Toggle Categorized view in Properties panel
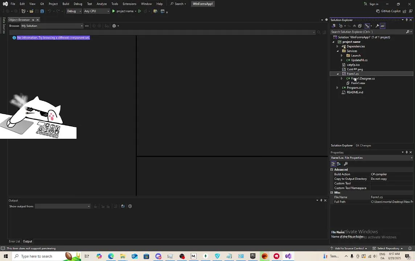415x261 pixels. [x=333, y=164]
